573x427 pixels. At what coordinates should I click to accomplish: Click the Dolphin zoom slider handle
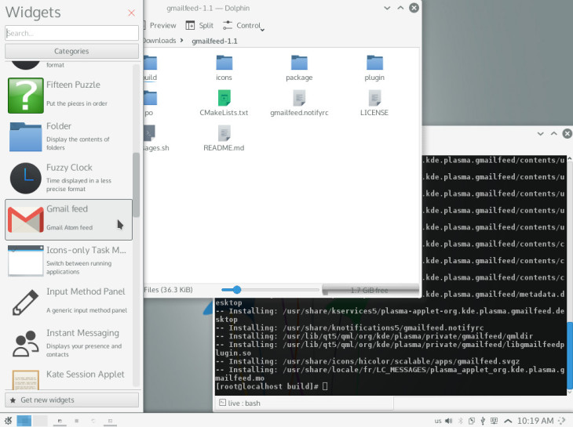tap(237, 290)
